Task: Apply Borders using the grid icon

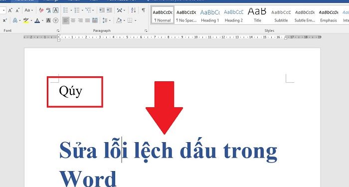Action: point(130,21)
